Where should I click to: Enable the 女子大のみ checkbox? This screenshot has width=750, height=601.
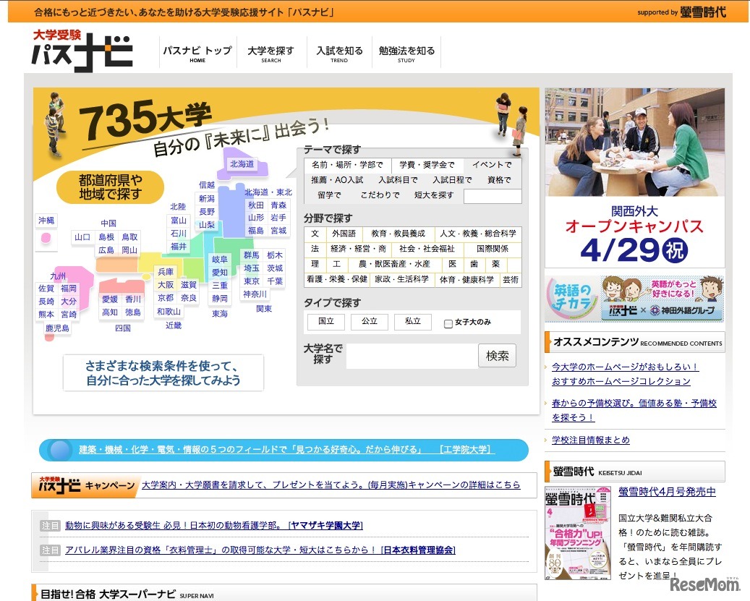pos(447,323)
